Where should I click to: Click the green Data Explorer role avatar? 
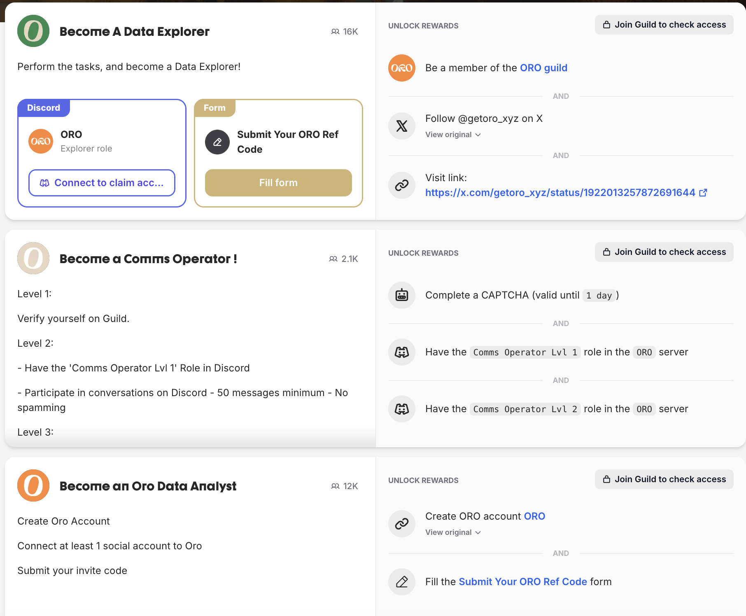(33, 31)
